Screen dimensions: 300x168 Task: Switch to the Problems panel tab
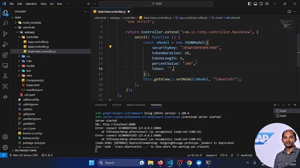tap(101, 105)
